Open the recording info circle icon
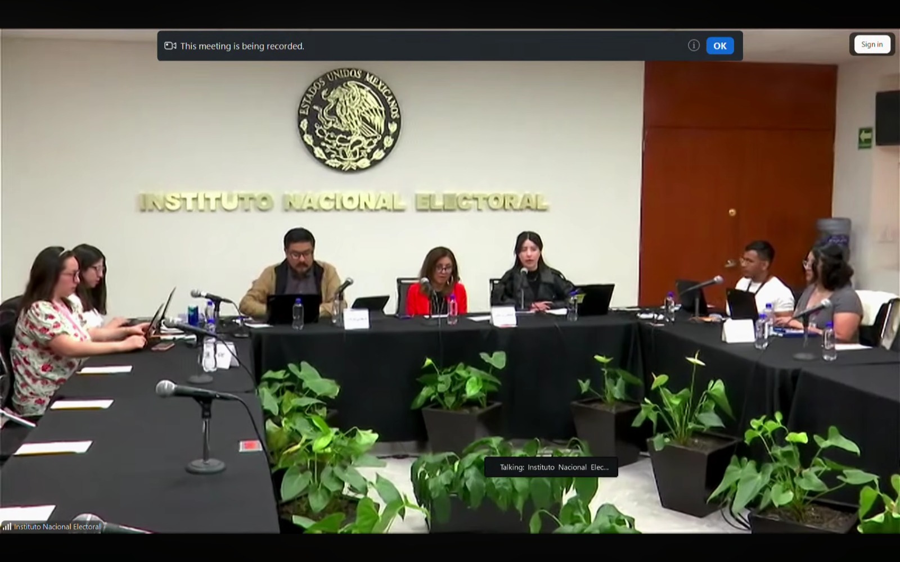900x562 pixels. click(x=694, y=46)
